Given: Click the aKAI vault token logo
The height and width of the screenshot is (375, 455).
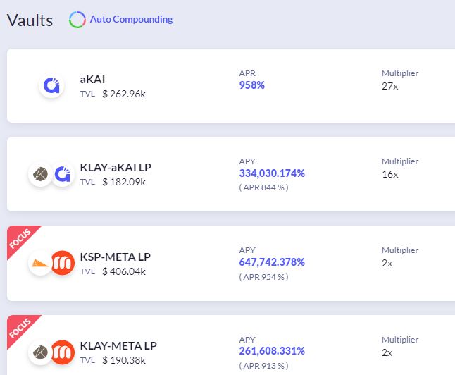Looking at the screenshot, I should [51, 85].
